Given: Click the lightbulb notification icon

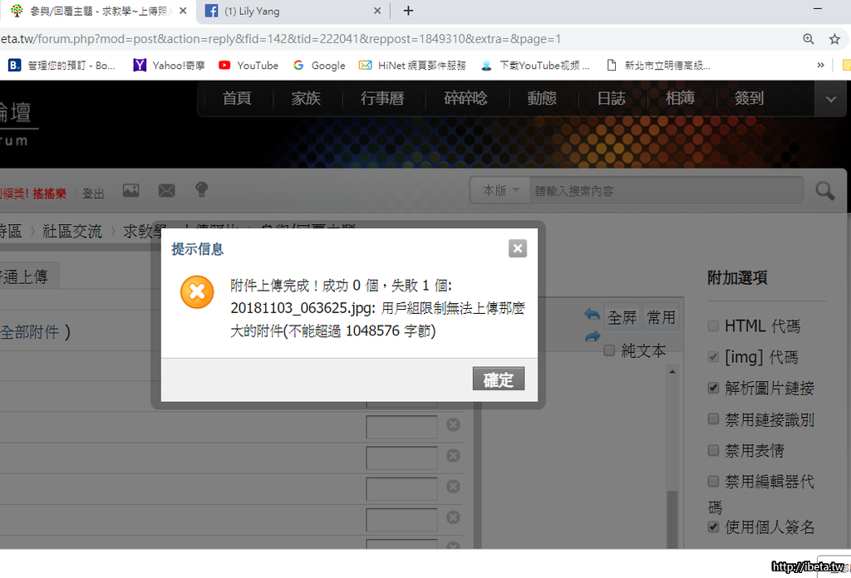Looking at the screenshot, I should click(201, 190).
